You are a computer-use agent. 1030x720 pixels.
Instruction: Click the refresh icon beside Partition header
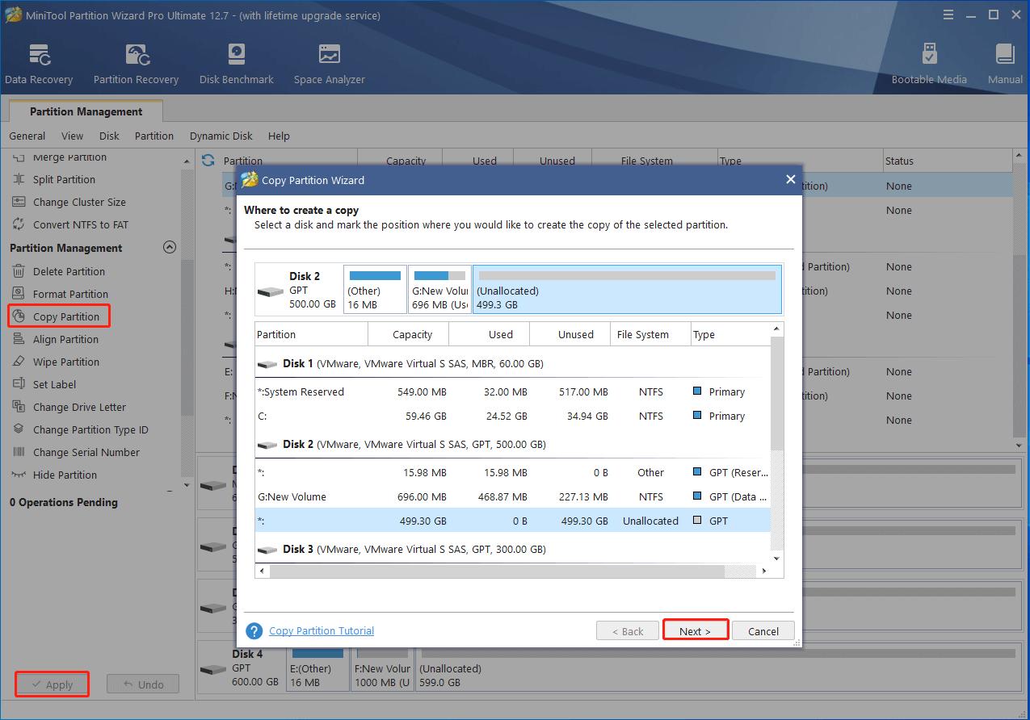coord(208,161)
